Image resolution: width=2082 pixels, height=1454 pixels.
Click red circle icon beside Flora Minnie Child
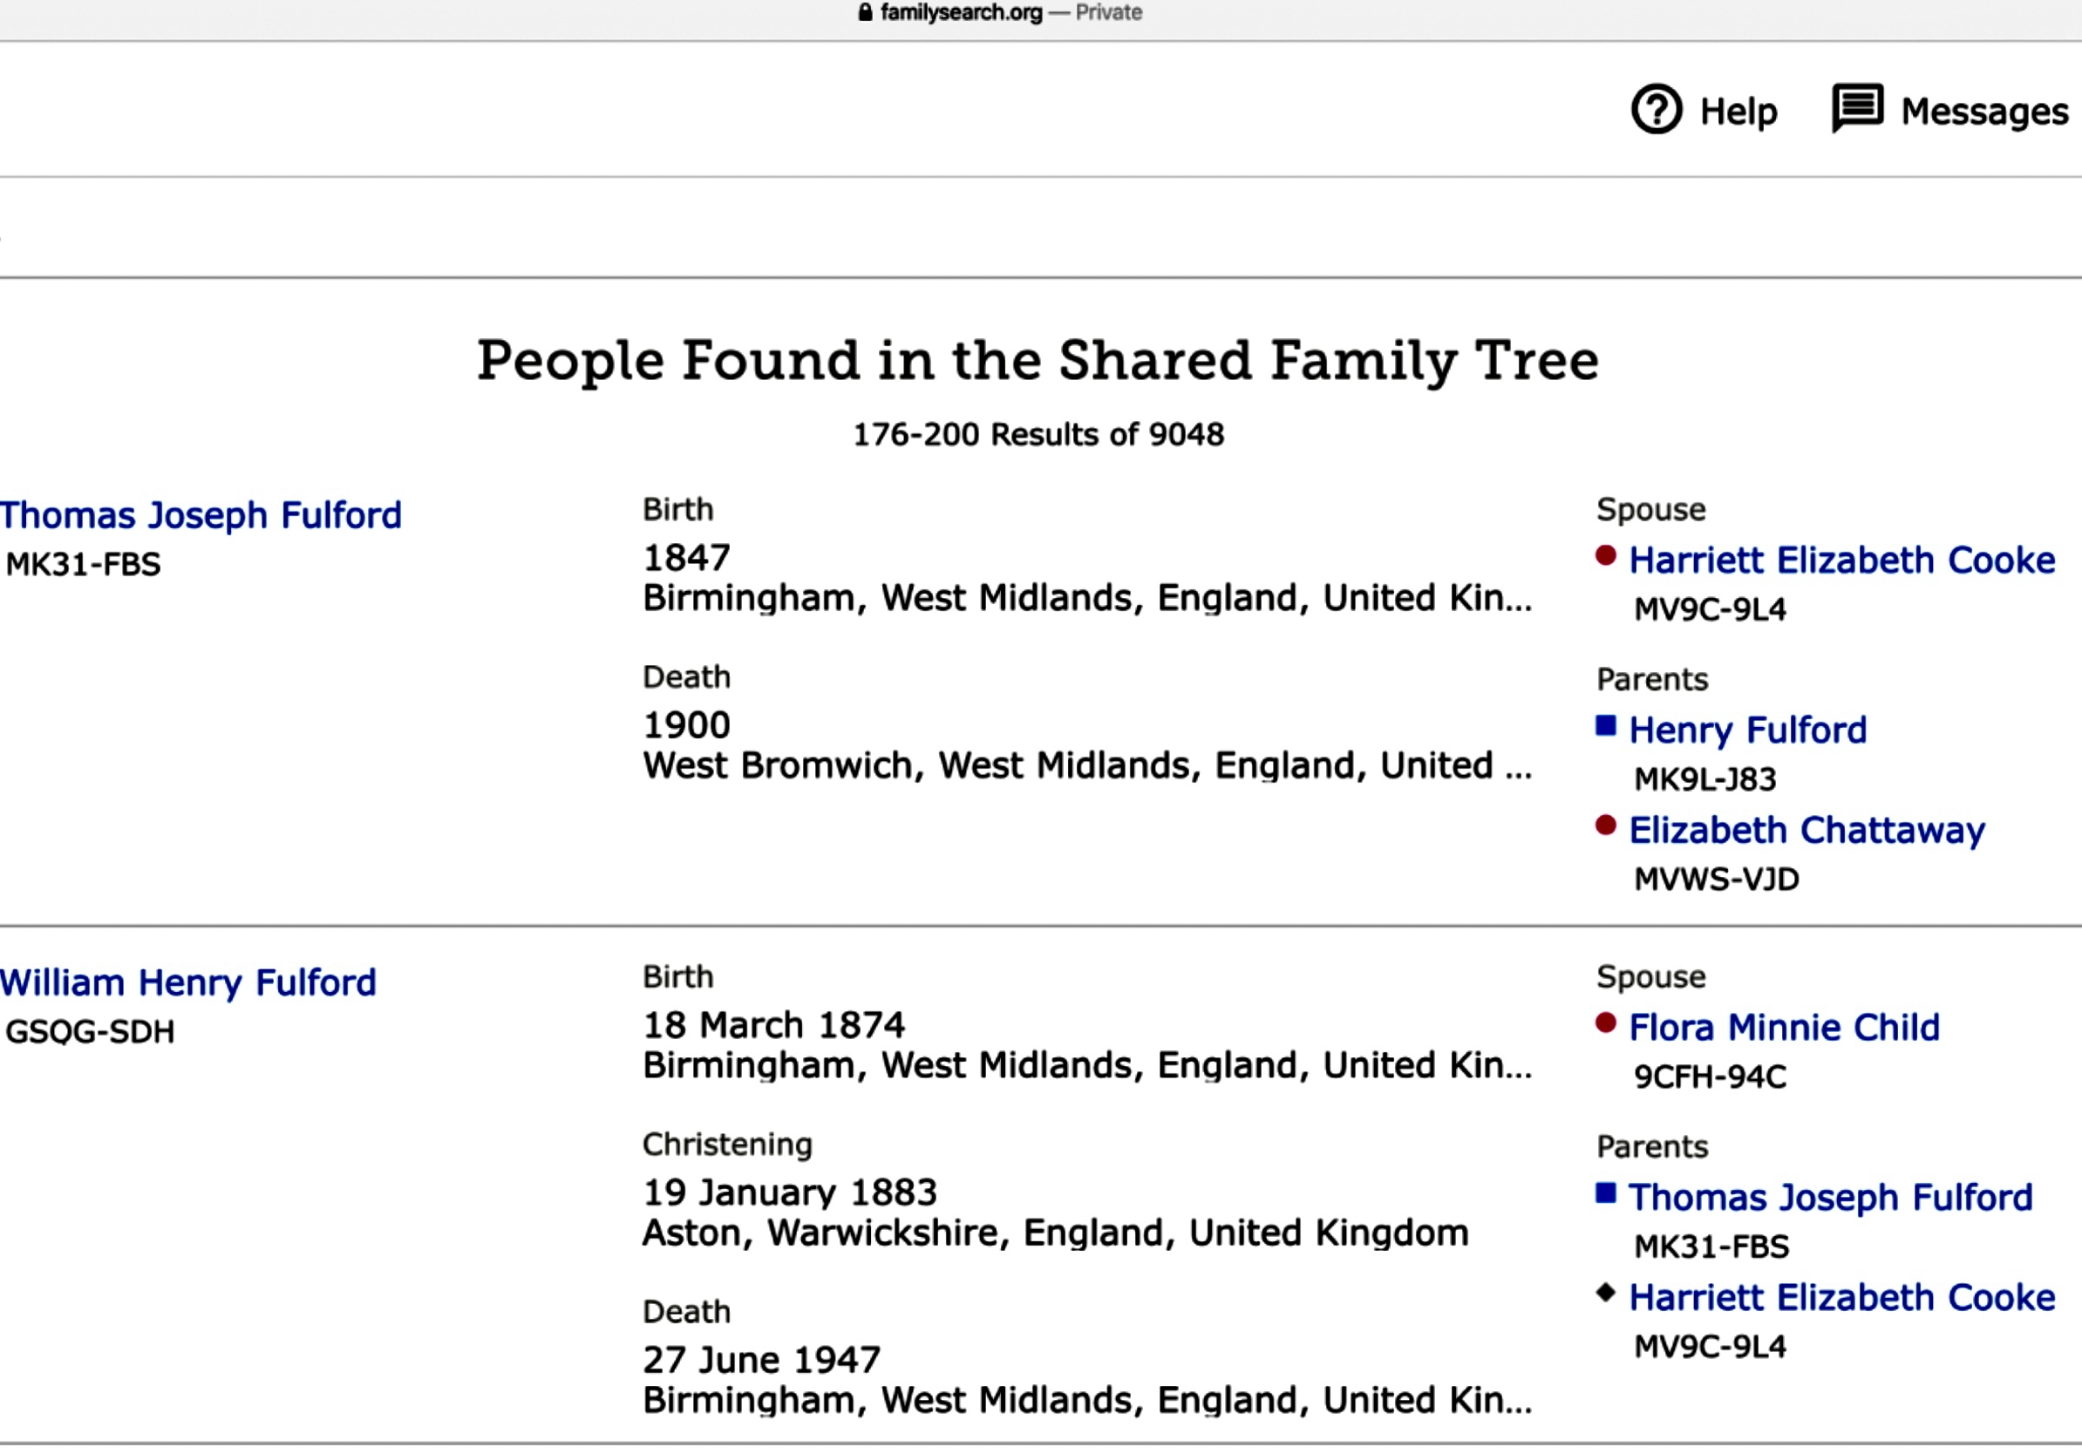(x=1605, y=1023)
